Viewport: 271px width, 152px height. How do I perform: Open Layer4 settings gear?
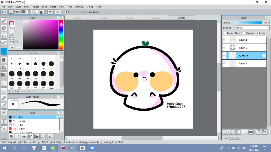point(264,55)
